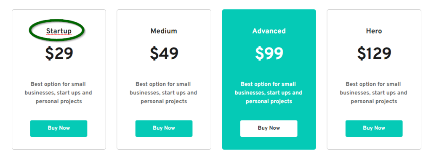Select the circled Startup plan title
The width and height of the screenshot is (431, 159).
tap(59, 31)
